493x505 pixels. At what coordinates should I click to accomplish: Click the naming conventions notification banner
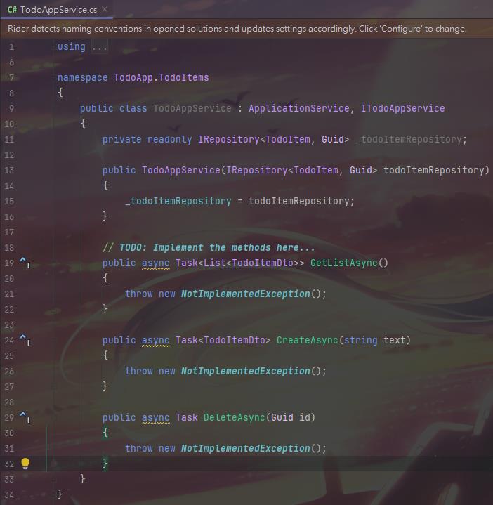(237, 29)
